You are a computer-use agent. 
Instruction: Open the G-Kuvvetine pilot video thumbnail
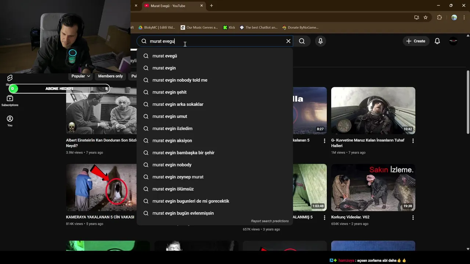click(x=373, y=110)
